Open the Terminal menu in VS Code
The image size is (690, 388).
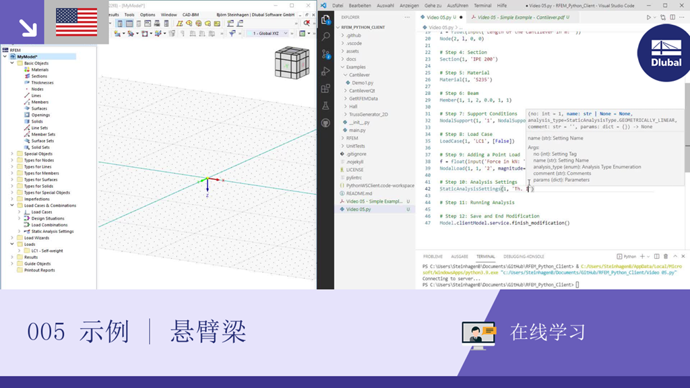pyautogui.click(x=482, y=5)
